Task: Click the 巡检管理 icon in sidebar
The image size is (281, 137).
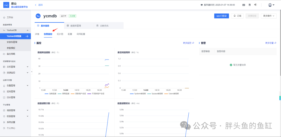Action: tap(4, 92)
